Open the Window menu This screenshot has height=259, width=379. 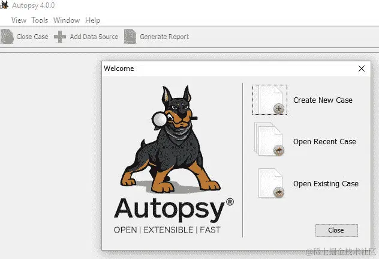click(x=67, y=20)
